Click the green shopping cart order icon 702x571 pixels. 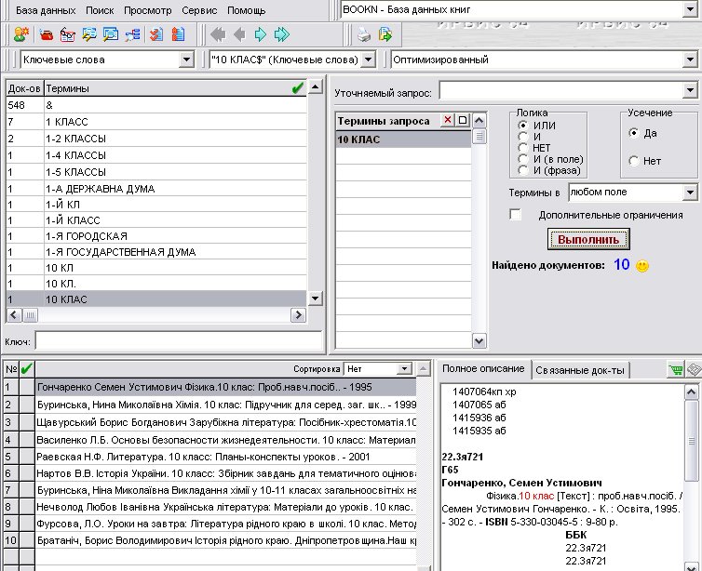[676, 369]
